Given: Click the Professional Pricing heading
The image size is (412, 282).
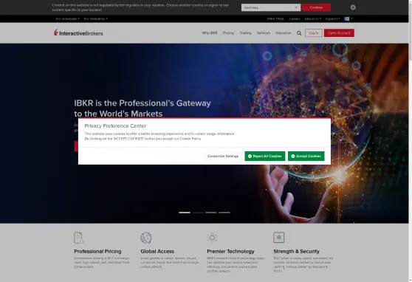Looking at the screenshot, I should (97, 251).
